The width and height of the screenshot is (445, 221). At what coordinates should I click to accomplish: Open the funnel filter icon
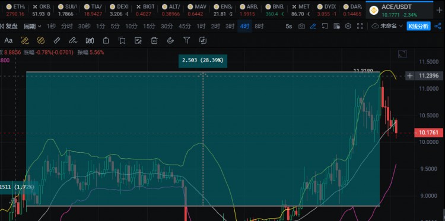point(186,40)
